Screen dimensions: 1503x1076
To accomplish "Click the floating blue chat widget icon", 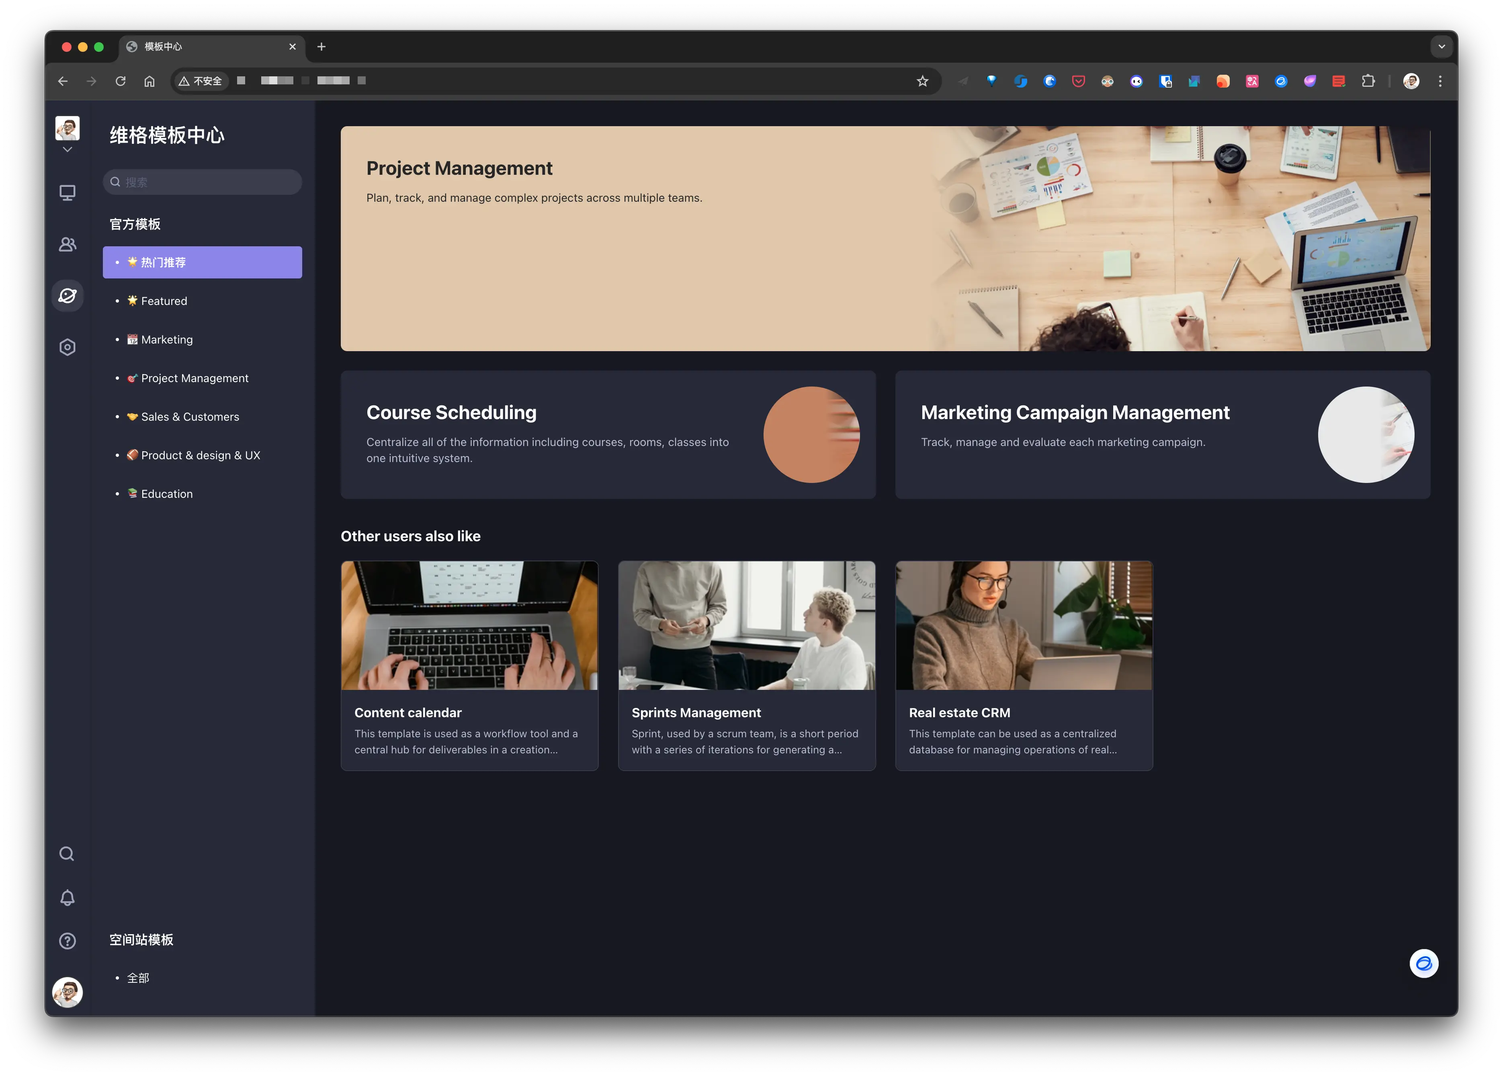I will (1423, 963).
